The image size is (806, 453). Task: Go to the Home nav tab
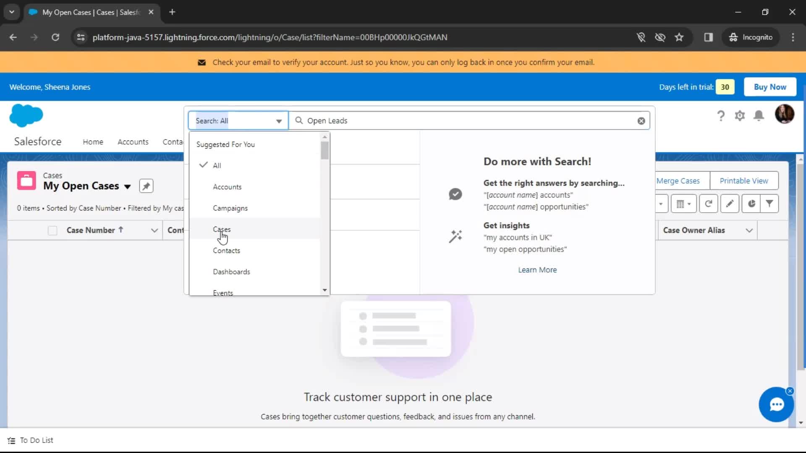coord(93,142)
